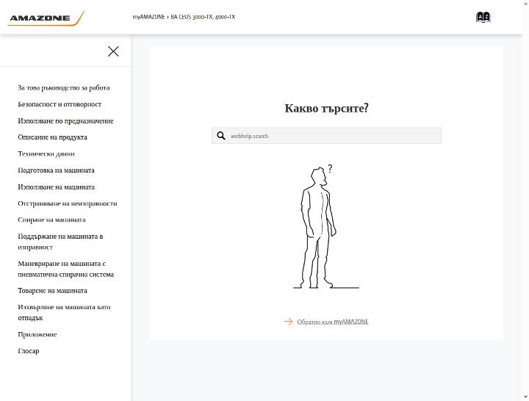Click the AMAZONE logo
Screen dimensions: 529x401
point(46,18)
